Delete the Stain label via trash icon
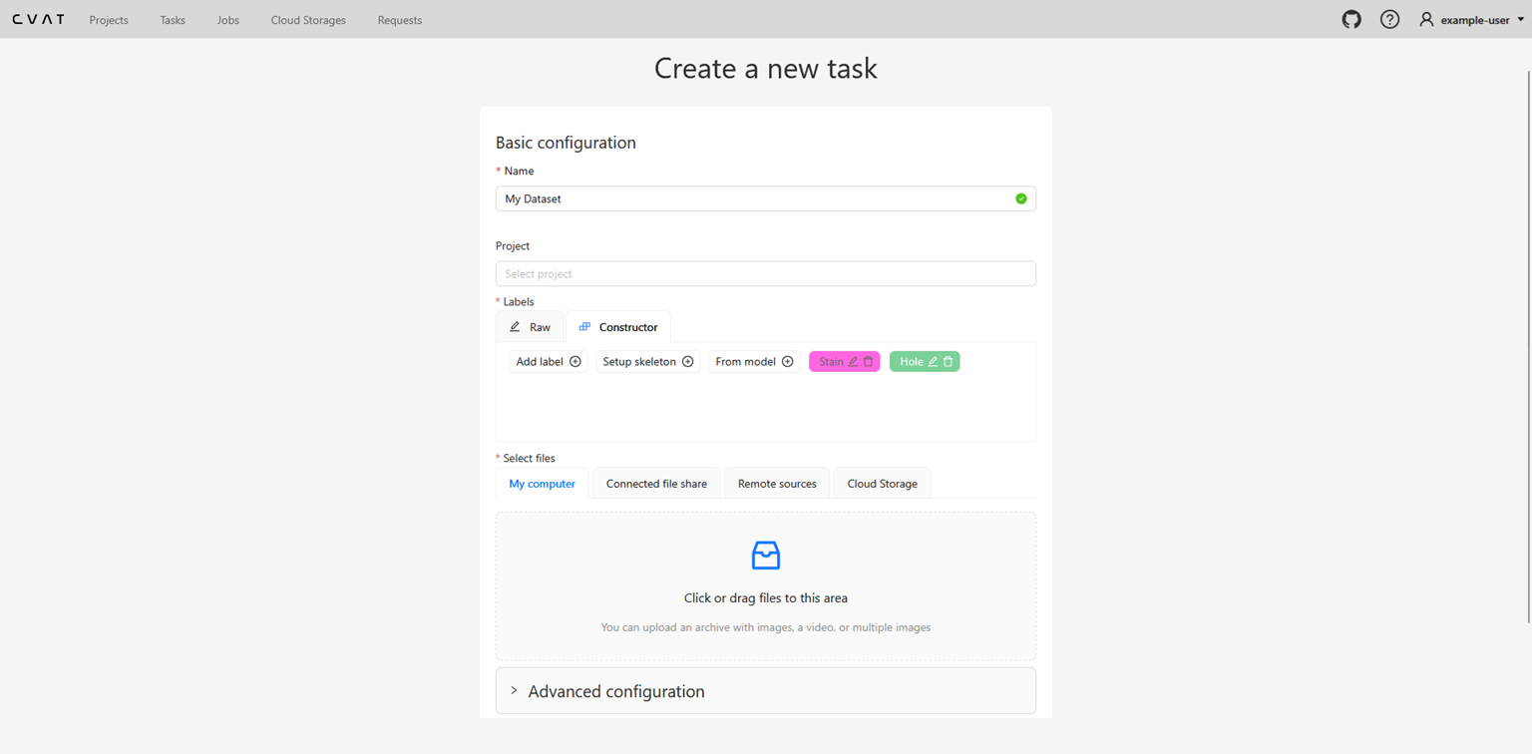This screenshot has width=1532, height=754. click(869, 362)
